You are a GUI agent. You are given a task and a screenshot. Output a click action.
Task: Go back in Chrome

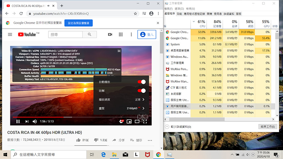[x=7, y=13]
